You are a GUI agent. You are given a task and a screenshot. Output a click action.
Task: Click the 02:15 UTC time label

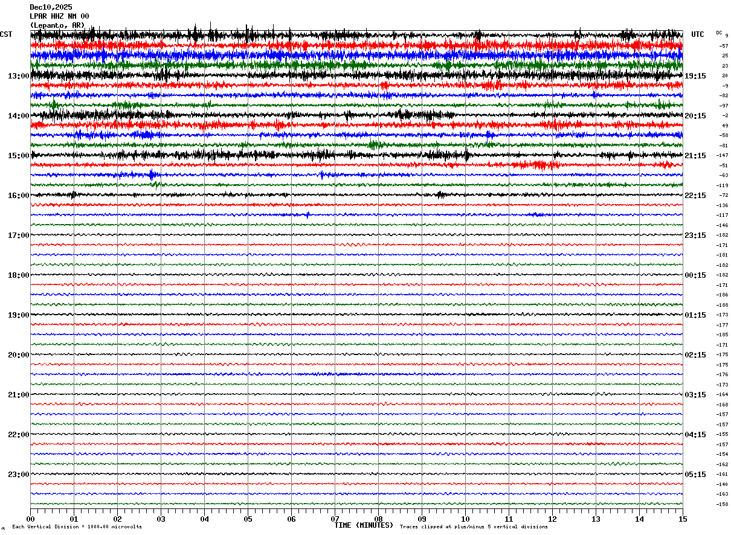[x=695, y=355]
